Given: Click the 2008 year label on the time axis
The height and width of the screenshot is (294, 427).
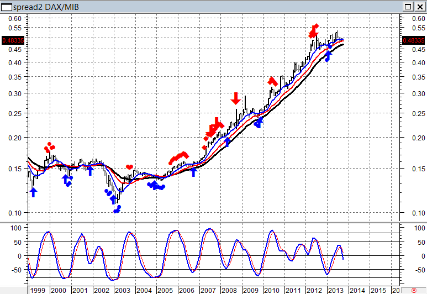Looking at the screenshot, I should pos(229,290).
